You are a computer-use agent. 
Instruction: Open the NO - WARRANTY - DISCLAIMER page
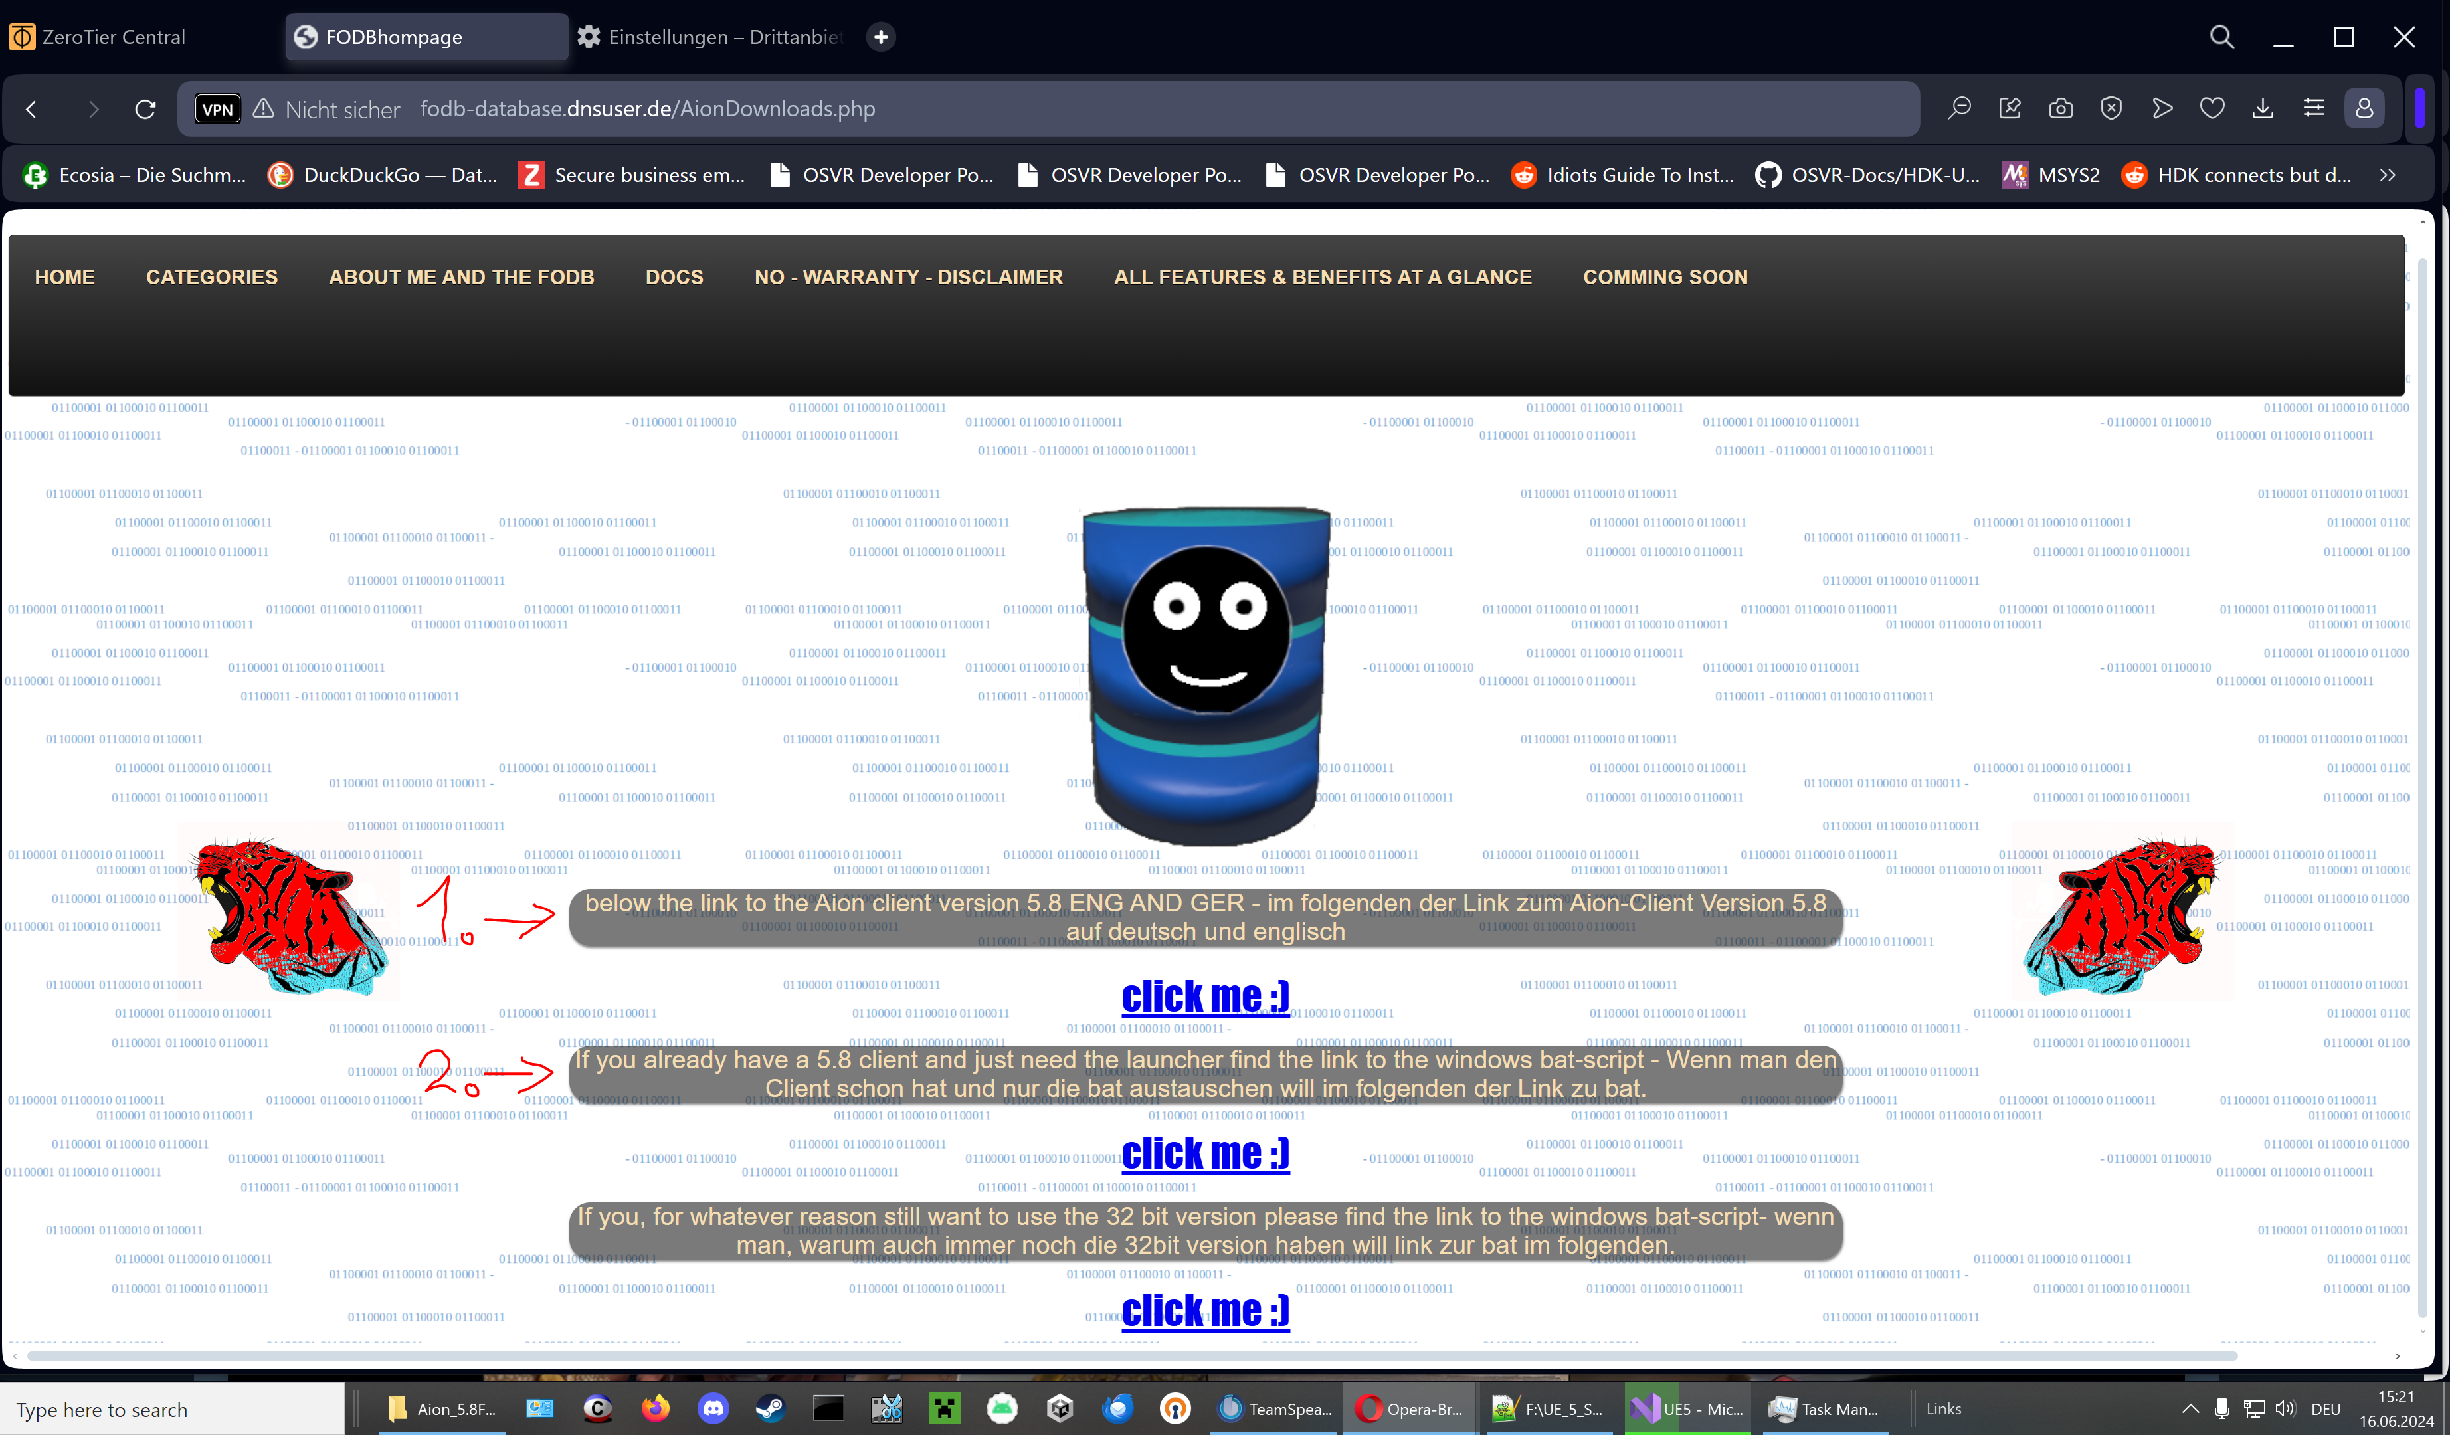pos(908,277)
